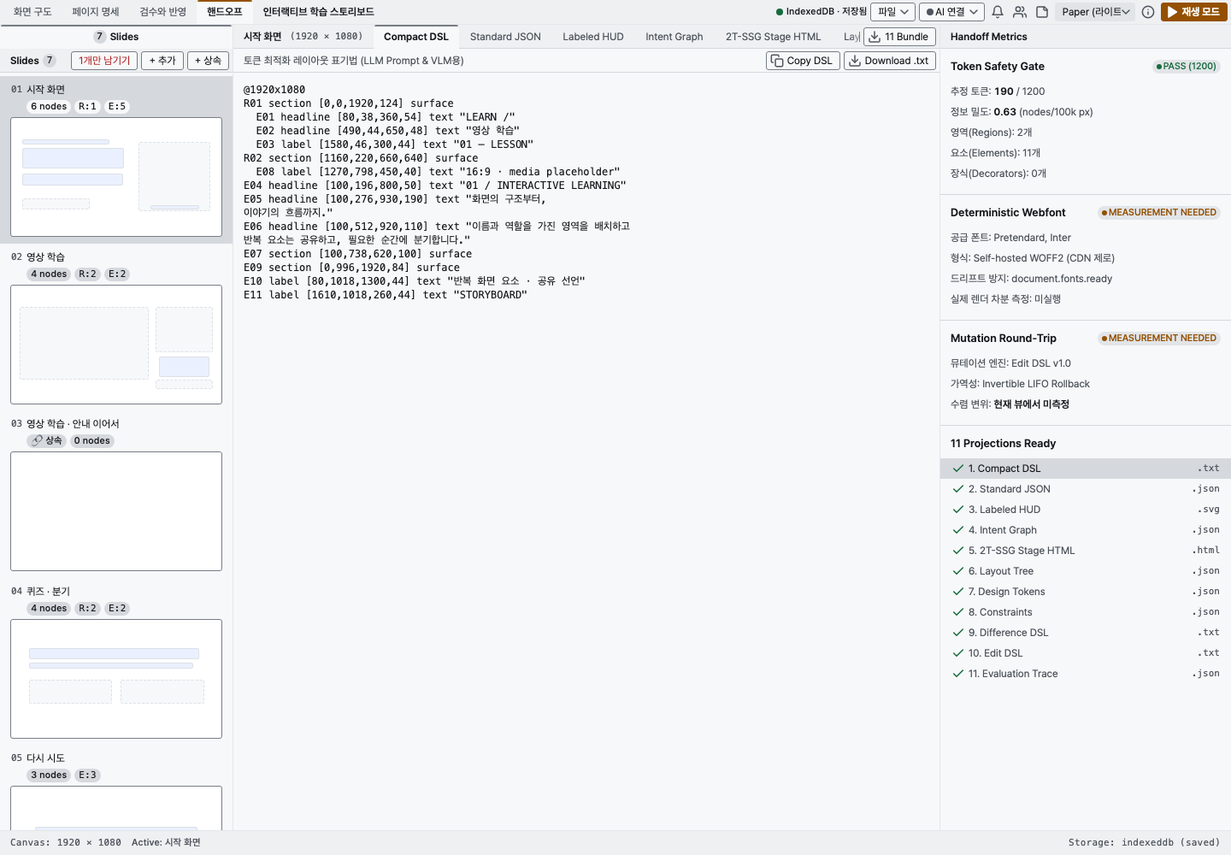Open the collaborators people icon

tap(1020, 12)
